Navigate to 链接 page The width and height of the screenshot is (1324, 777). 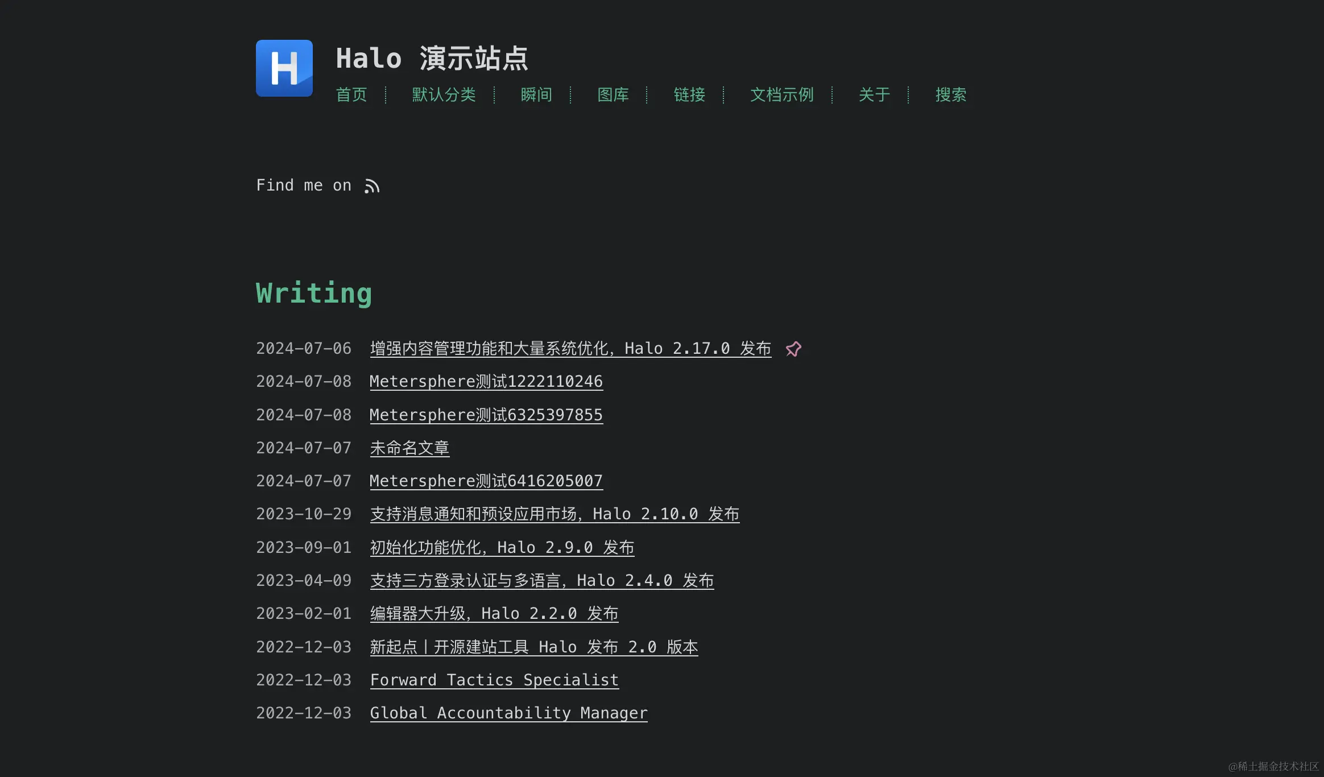coord(689,94)
